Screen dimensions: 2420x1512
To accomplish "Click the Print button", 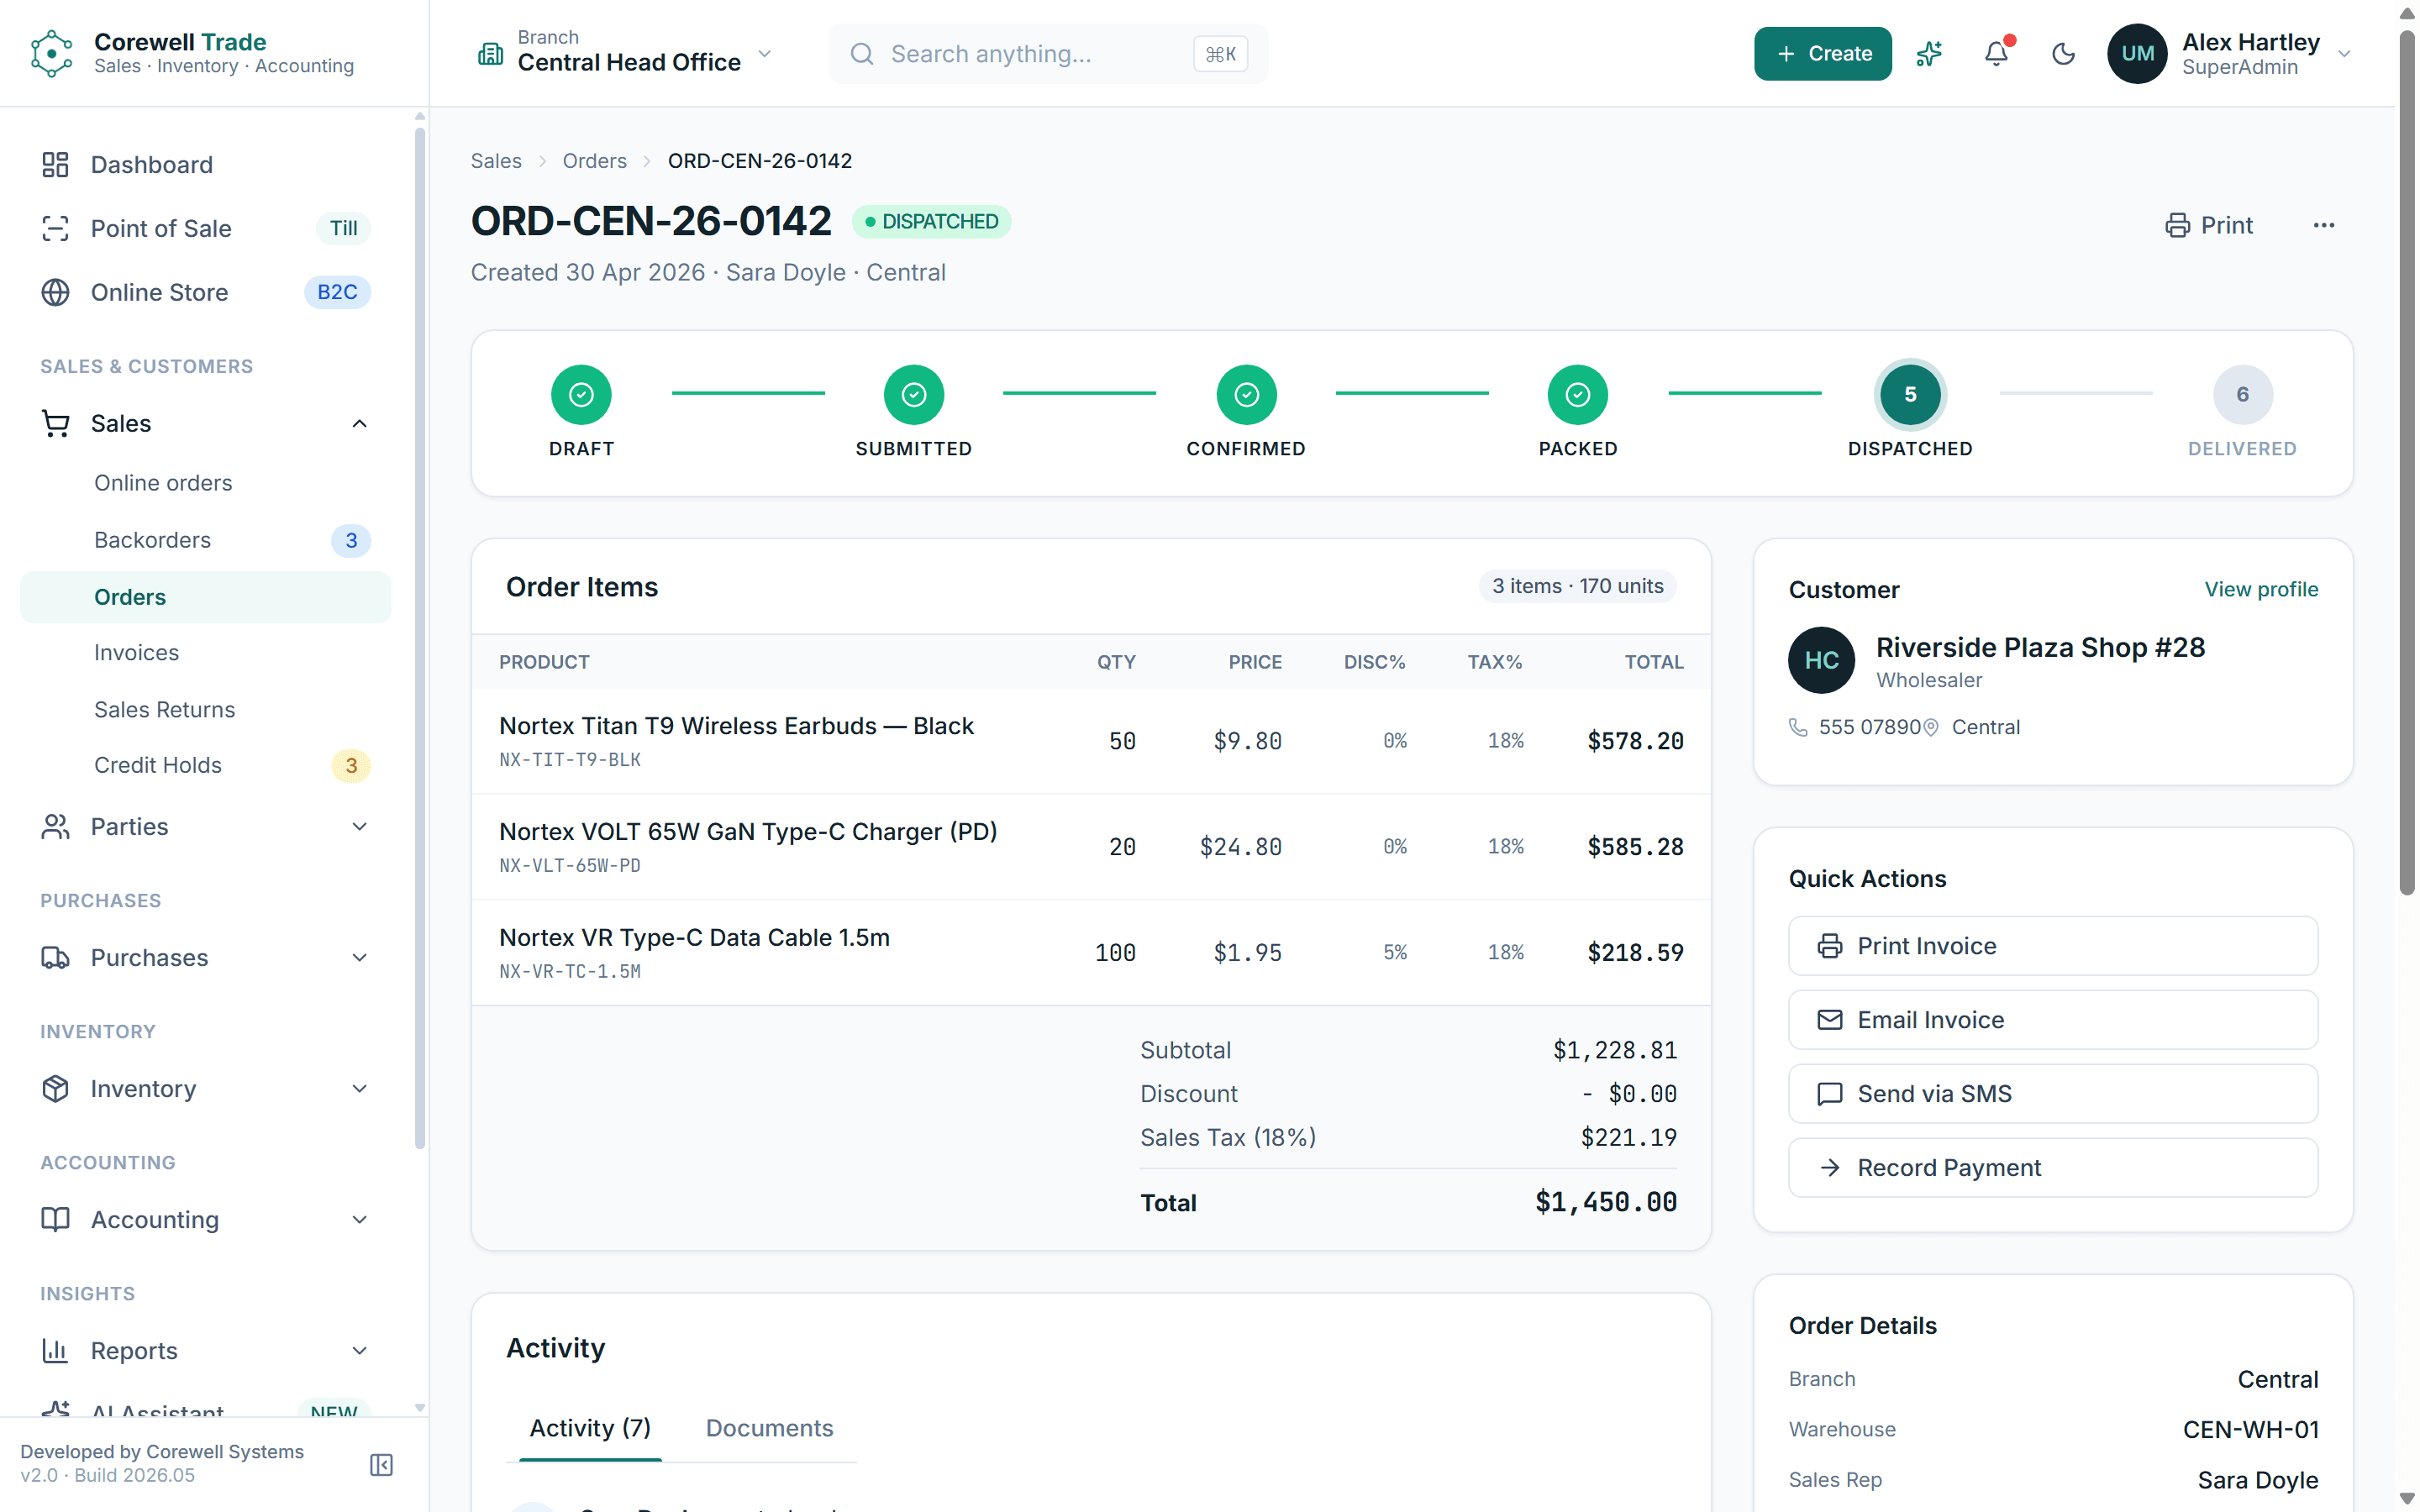I will tap(2208, 226).
